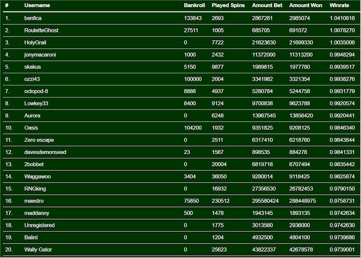Click the Amount Bet column header
Screen dimensions: 361x258
[267, 5]
